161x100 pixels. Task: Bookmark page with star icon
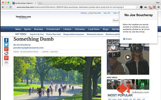137,7
